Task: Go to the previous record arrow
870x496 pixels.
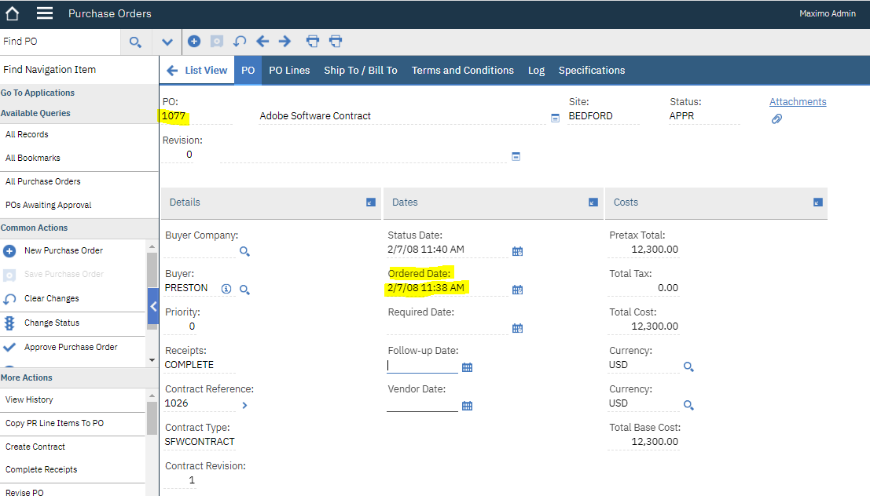Action: pyautogui.click(x=262, y=42)
